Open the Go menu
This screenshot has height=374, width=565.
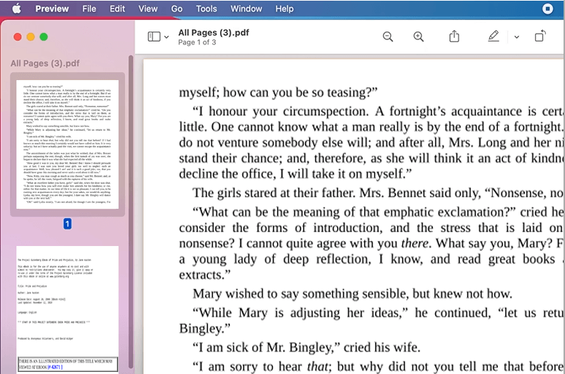(x=176, y=9)
